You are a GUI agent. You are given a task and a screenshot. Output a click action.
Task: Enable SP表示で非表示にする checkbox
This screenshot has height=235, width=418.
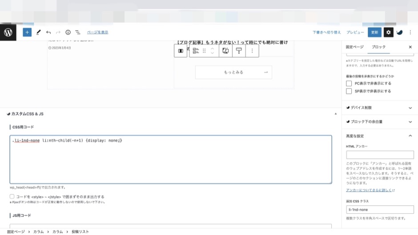(349, 91)
